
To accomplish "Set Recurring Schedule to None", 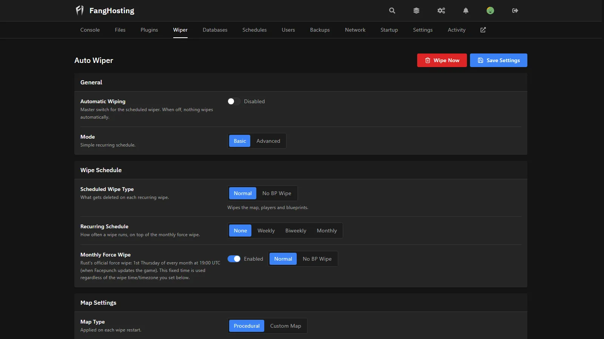I will click(x=240, y=231).
